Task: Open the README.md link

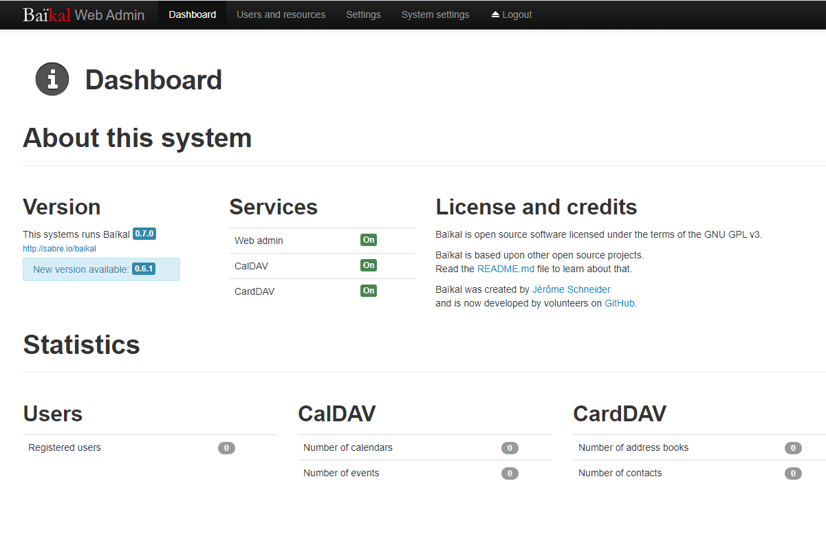Action: tap(506, 269)
